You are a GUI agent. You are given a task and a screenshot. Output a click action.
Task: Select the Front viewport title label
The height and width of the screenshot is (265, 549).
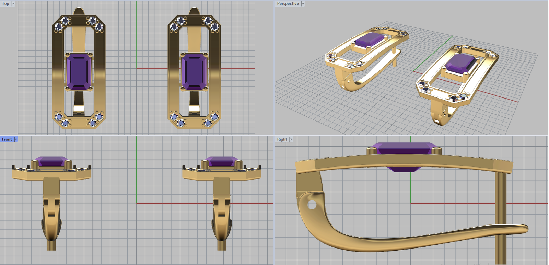pos(7,139)
